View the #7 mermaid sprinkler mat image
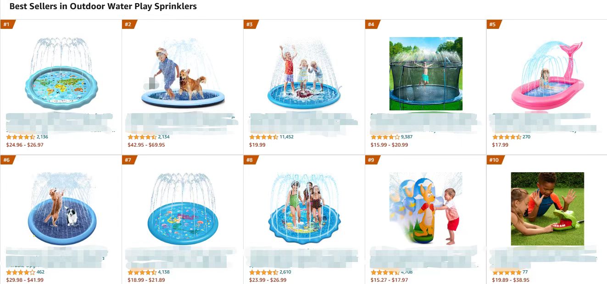Image resolution: width=607 pixels, height=284 pixels. 183,209
